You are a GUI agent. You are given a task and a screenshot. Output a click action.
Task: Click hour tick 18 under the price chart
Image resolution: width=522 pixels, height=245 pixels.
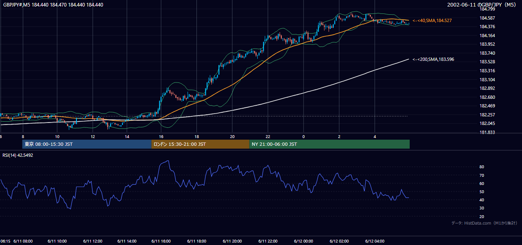click(197, 136)
